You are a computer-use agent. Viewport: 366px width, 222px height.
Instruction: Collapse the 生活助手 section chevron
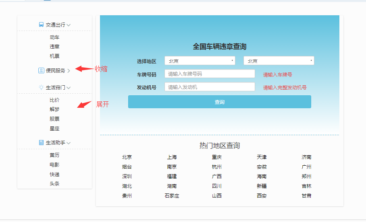click(x=69, y=143)
